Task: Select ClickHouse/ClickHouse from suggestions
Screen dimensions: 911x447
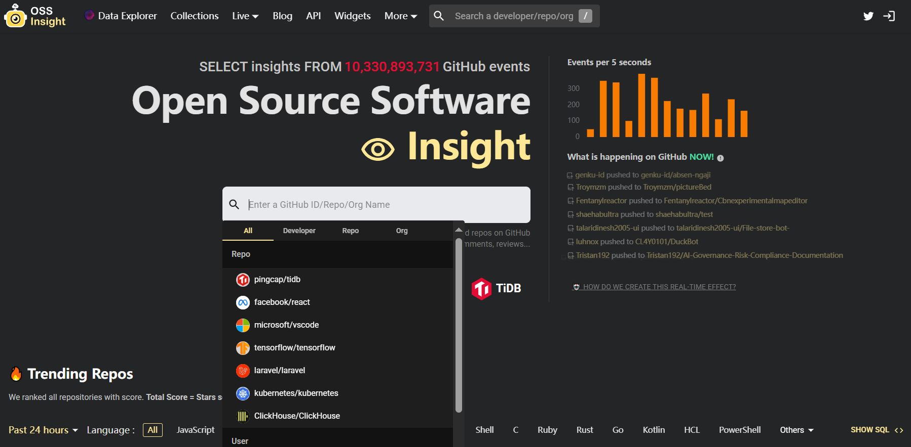Action: coord(337,416)
